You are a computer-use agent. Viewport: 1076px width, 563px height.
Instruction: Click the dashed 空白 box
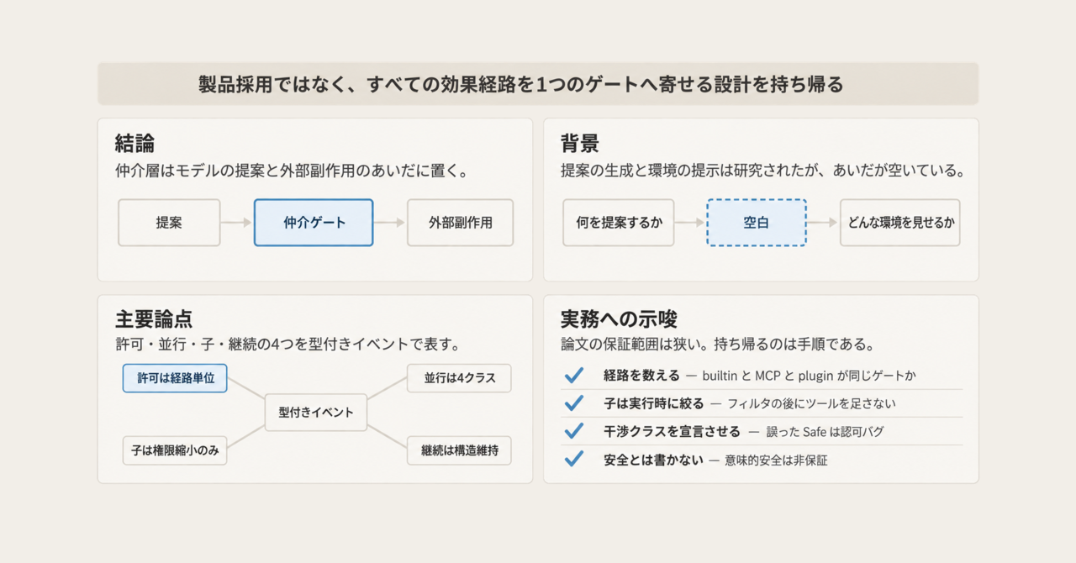757,223
